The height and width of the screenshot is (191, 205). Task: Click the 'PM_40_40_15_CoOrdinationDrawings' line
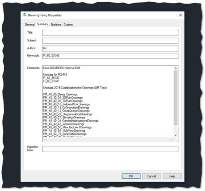[x=66, y=108]
